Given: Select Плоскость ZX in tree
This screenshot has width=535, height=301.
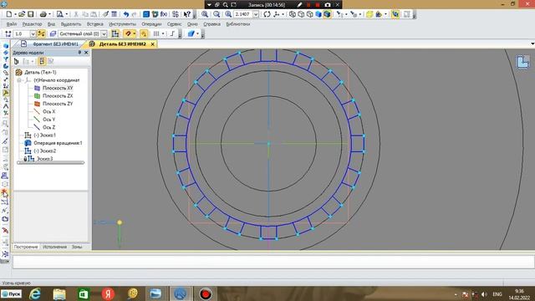Looking at the screenshot, I should [x=58, y=96].
